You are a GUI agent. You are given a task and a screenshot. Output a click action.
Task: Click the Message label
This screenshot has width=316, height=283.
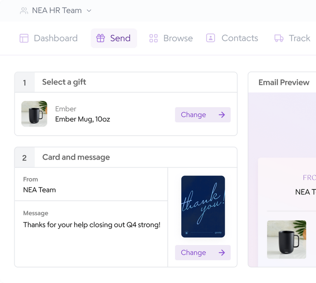(x=36, y=213)
